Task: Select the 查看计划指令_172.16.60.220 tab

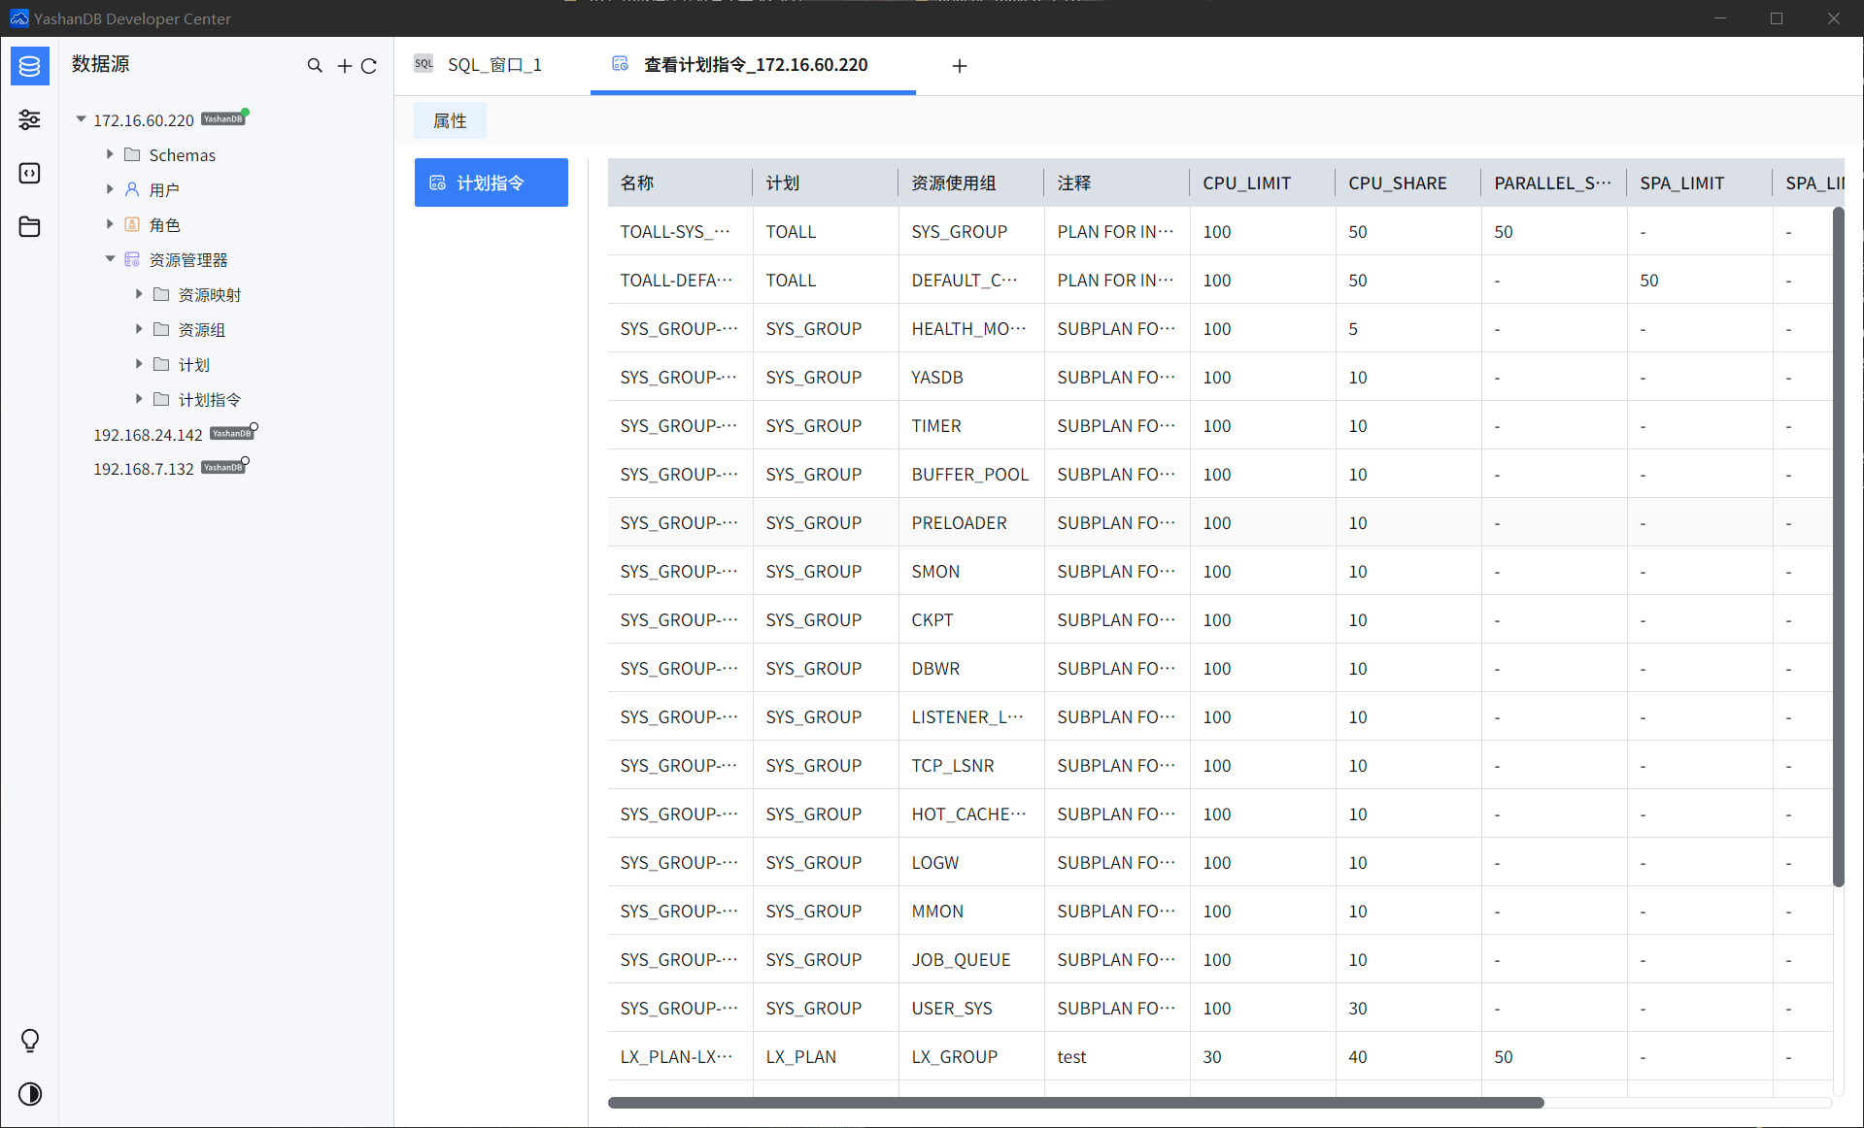Action: click(x=753, y=65)
